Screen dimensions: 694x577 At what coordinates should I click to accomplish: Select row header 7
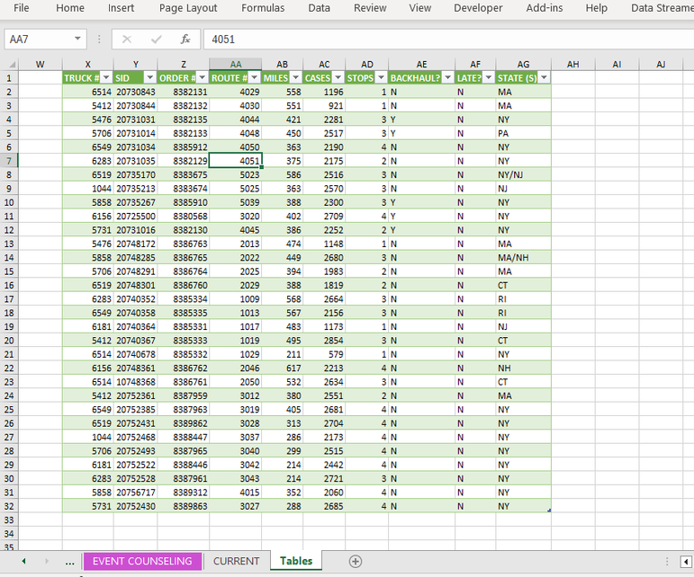pyautogui.click(x=9, y=161)
